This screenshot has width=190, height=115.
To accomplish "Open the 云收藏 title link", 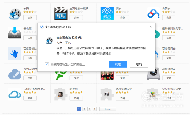I will (27, 29).
